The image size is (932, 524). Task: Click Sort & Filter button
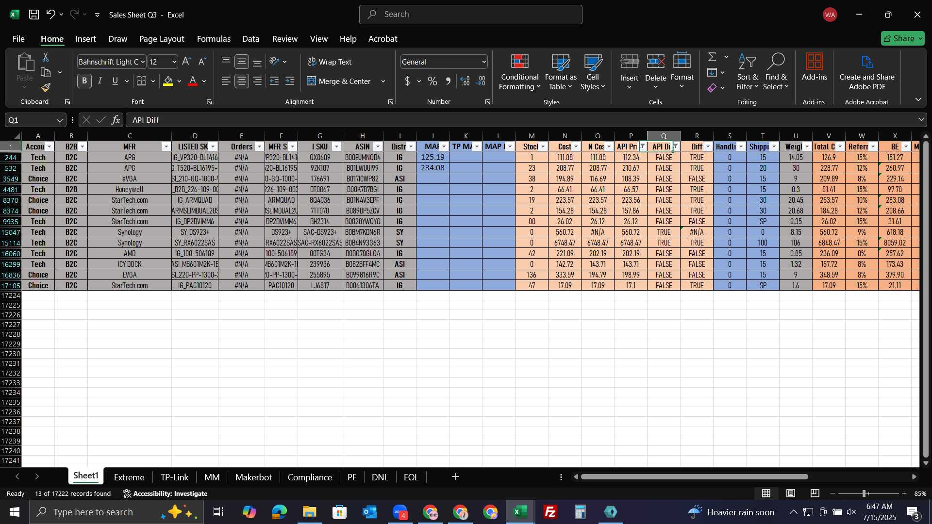pyautogui.click(x=747, y=72)
